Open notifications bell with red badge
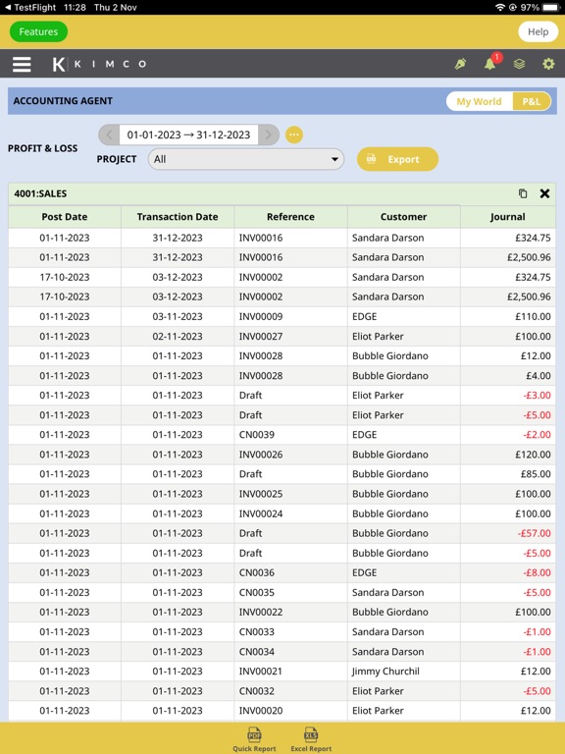The image size is (565, 754). click(491, 63)
